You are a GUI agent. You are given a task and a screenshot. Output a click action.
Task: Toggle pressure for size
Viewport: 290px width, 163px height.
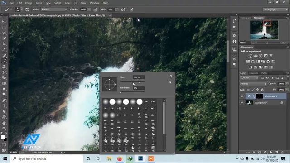tap(131, 10)
